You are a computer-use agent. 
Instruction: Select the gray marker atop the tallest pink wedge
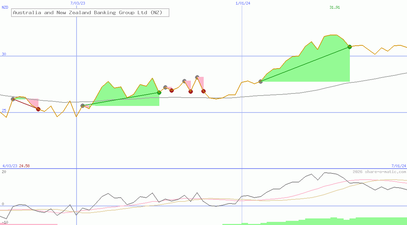[197, 77]
